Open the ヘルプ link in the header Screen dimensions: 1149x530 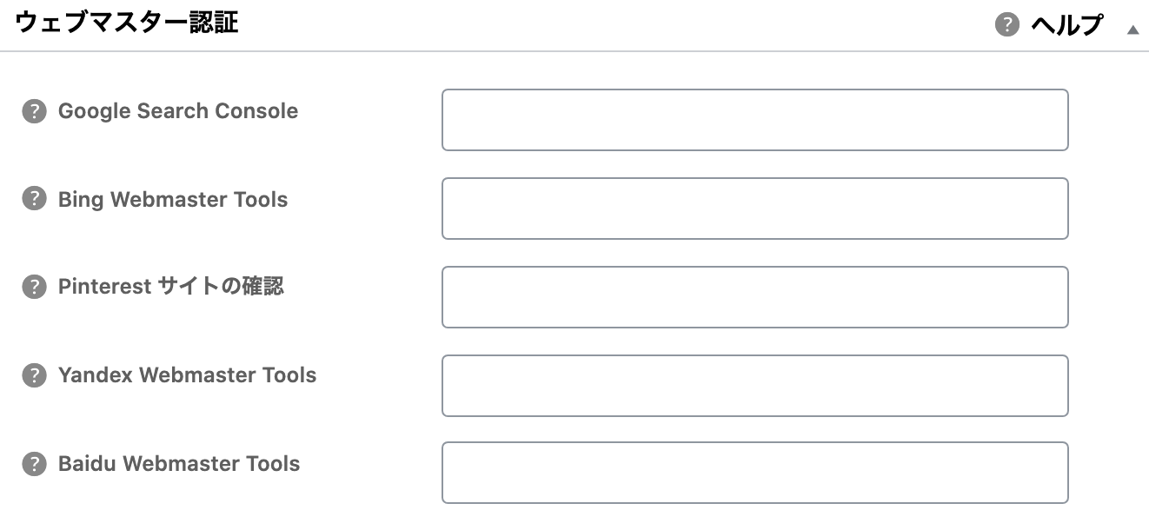pyautogui.click(x=1066, y=24)
